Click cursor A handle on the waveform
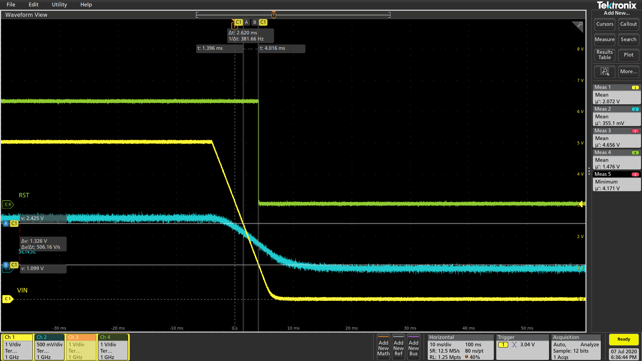This screenshot has width=642, height=361. pyautogui.click(x=6, y=223)
